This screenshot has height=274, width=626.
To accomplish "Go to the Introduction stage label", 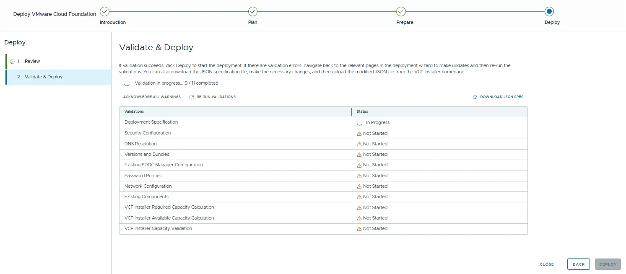I will pos(113,22).
